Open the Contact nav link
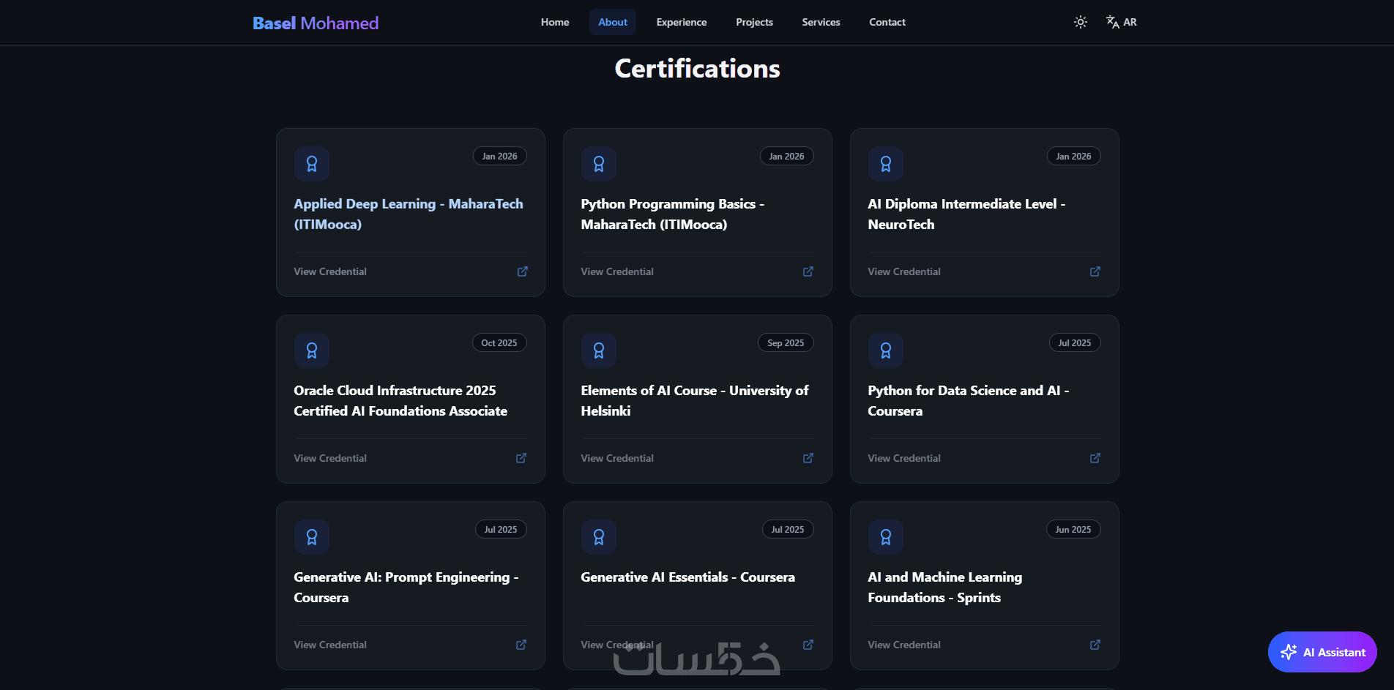 pos(887,22)
